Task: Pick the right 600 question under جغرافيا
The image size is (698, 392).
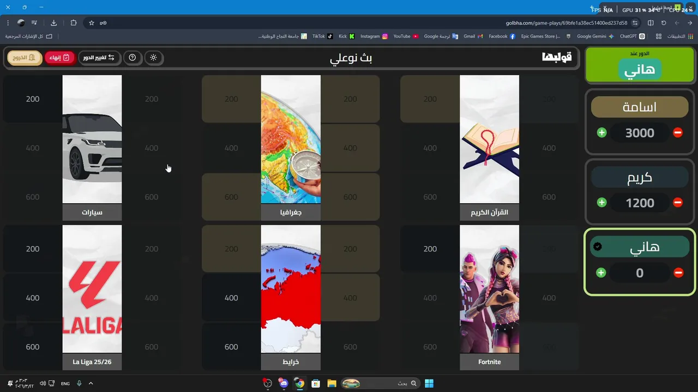Action: 350,197
